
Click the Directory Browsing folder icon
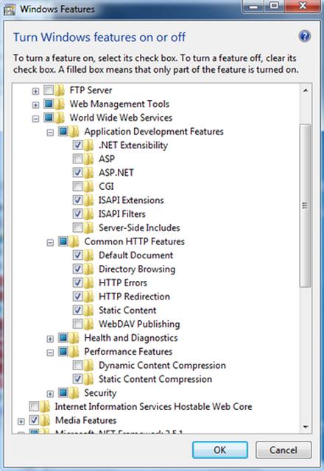click(88, 269)
